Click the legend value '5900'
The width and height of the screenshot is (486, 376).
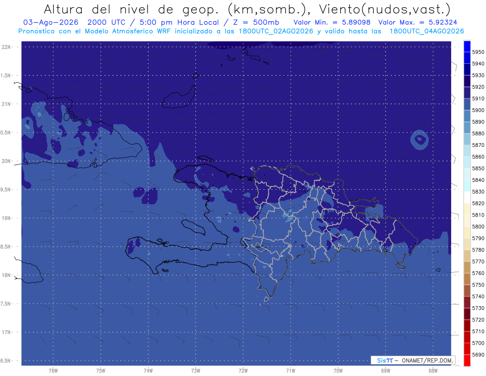478,110
